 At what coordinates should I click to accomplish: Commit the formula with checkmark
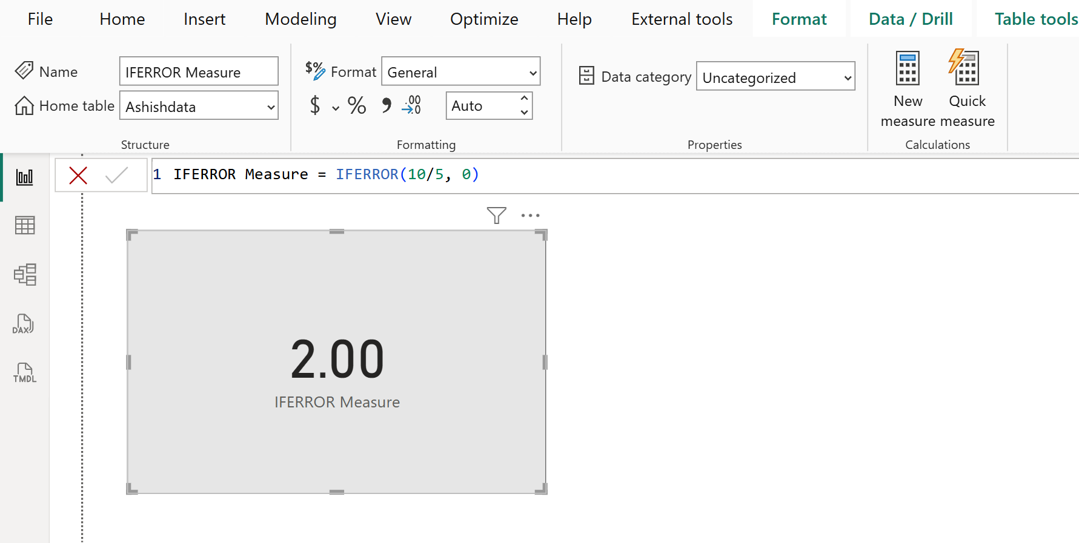(x=116, y=176)
